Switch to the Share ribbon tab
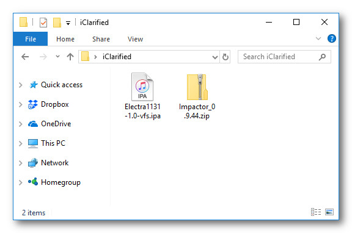This screenshot has width=352, height=233. (x=101, y=39)
